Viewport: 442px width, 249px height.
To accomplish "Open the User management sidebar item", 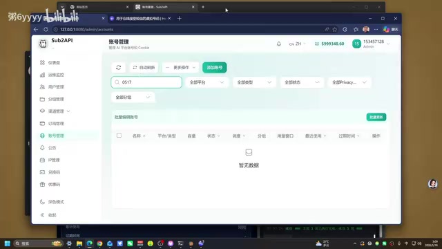I will 52,87.
